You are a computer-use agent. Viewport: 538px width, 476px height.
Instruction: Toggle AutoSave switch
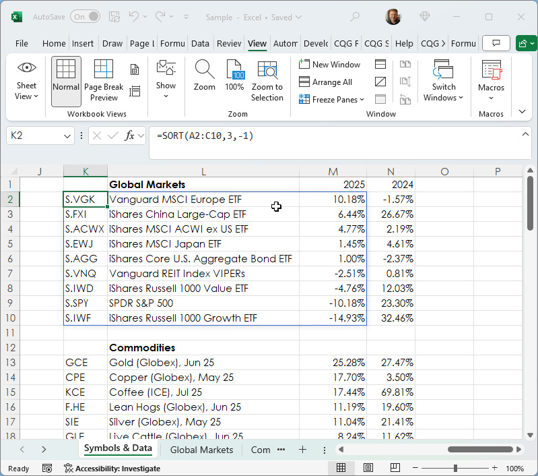(x=85, y=16)
